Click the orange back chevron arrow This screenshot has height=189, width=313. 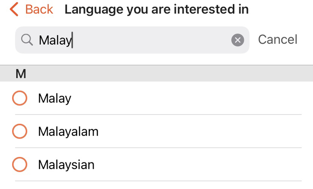coord(14,9)
